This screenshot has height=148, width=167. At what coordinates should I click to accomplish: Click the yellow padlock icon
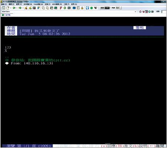click(x=82, y=8)
